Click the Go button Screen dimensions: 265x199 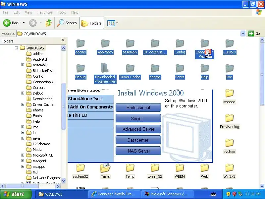coord(254,33)
